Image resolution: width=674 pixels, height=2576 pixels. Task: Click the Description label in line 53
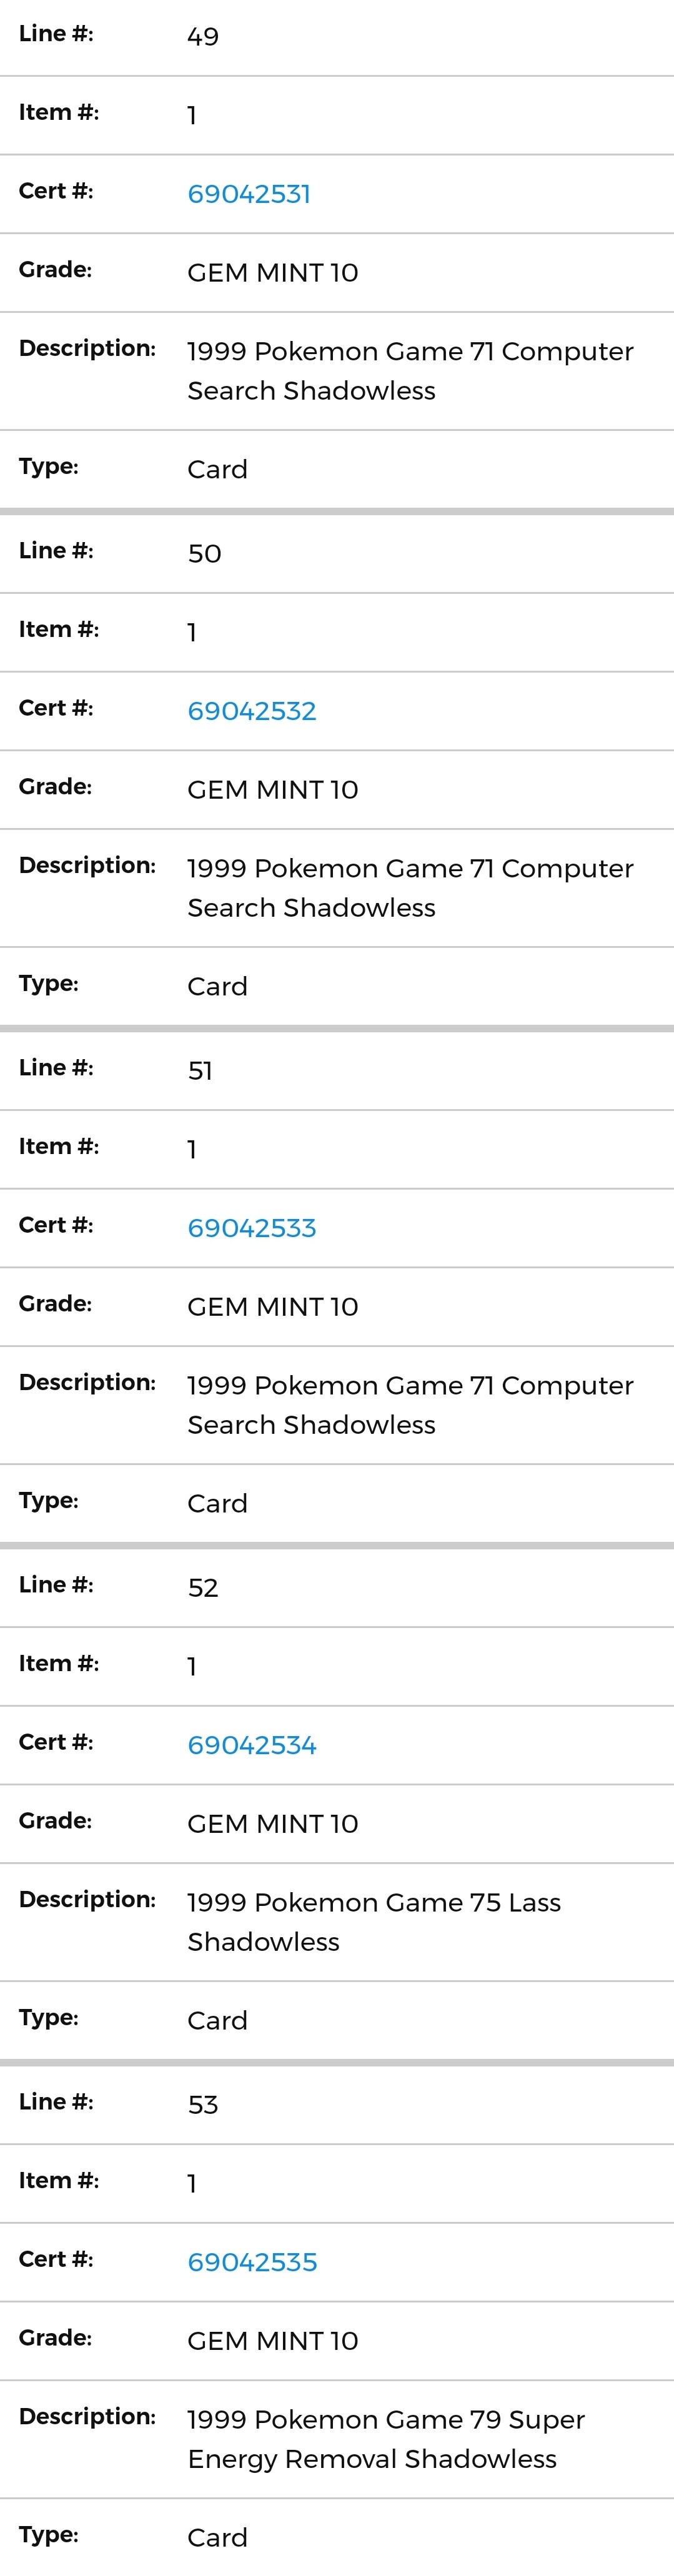87,2417
